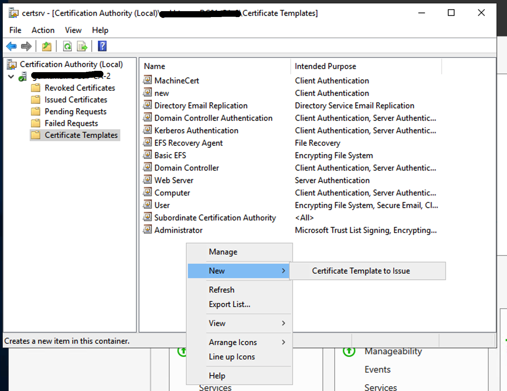Open the Action menu
This screenshot has height=391, width=507.
click(x=43, y=30)
